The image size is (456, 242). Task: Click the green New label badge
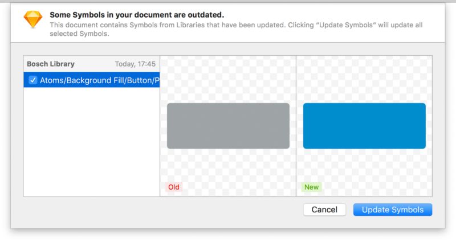[x=311, y=187]
